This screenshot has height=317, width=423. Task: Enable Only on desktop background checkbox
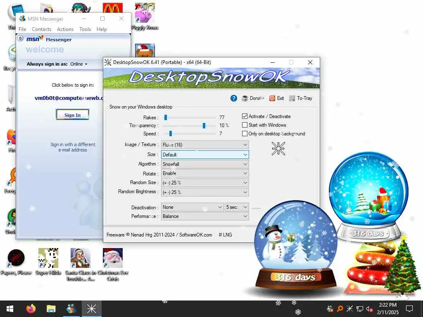(245, 134)
